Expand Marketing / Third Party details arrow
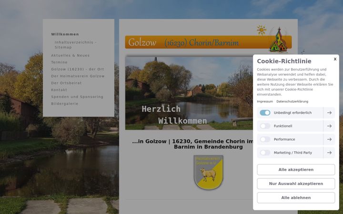Screen dimensions: 343x214 [x=329, y=153]
